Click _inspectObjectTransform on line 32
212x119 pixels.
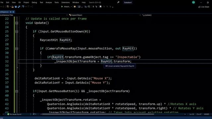tap(75, 61)
